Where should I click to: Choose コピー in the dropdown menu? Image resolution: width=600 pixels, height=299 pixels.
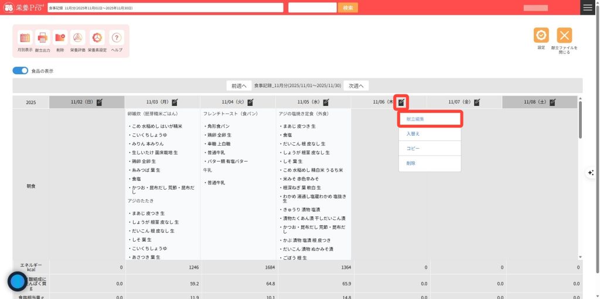click(431, 149)
